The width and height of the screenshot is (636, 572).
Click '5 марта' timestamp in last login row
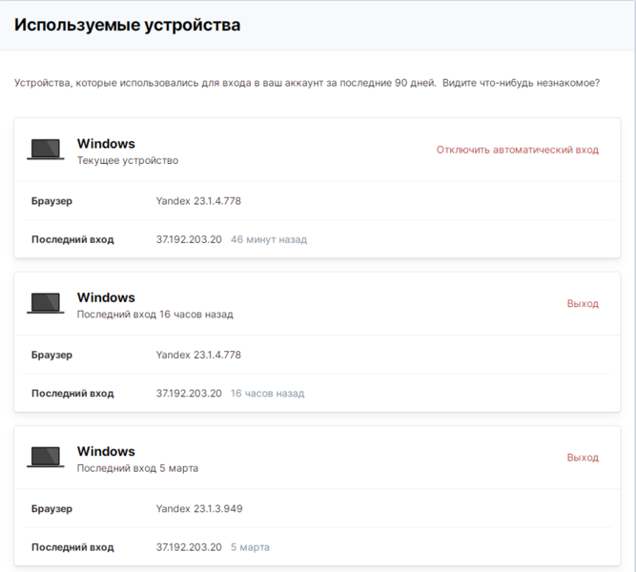pos(250,547)
